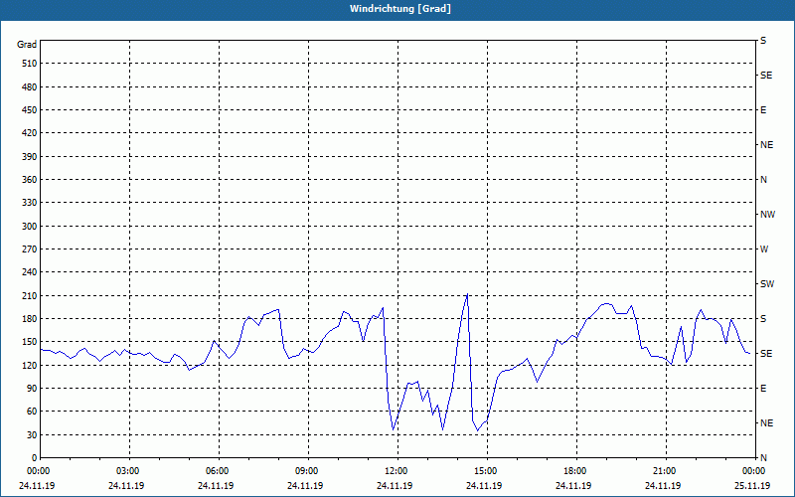795x497 pixels.
Task: Click the 25.11.19 date label
Action: click(x=752, y=486)
